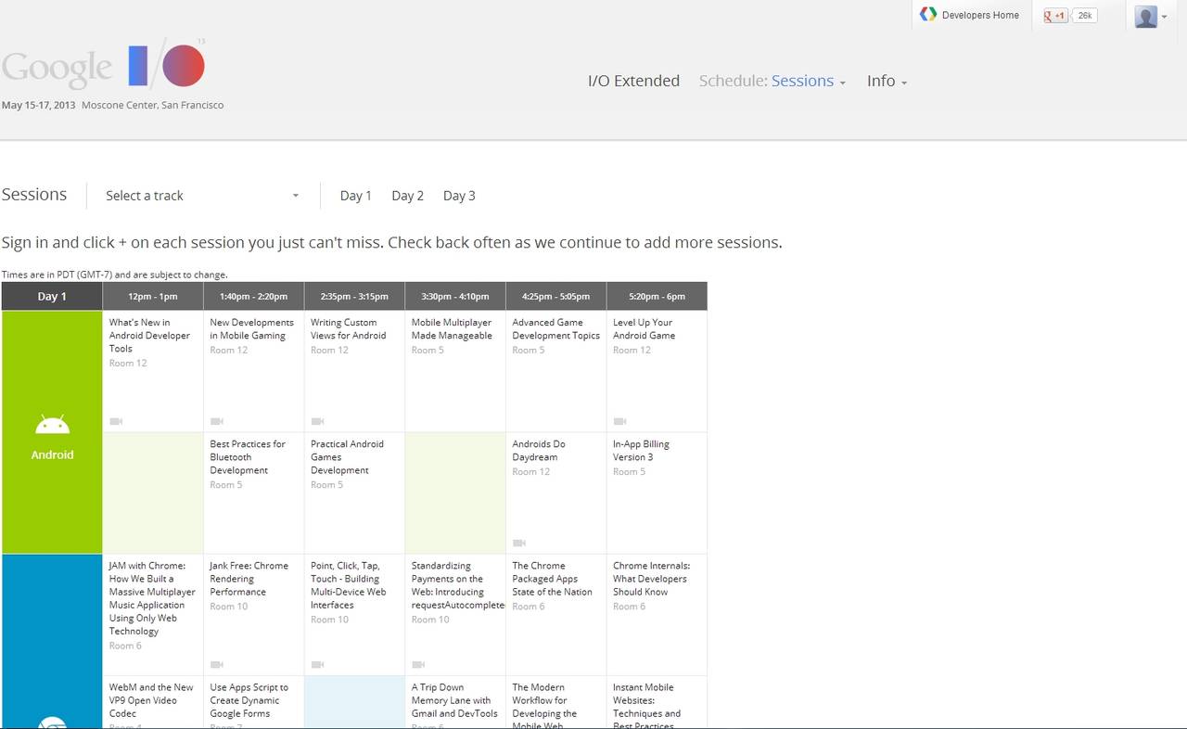Screen dimensions: 1187x729
Task: Open Advanced Game Development Topics session
Action: click(555, 329)
